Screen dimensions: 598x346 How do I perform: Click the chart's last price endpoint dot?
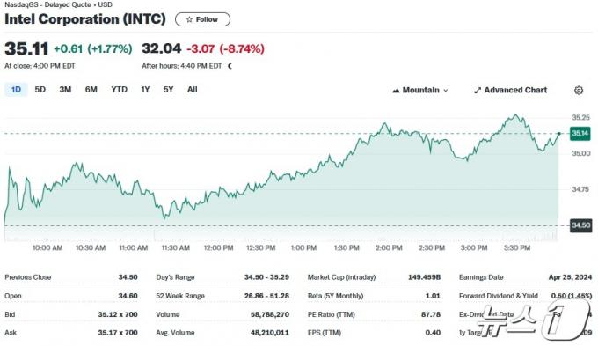tap(559, 134)
